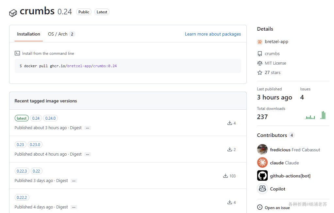This screenshot has width=334, height=213.
Task: Click fredicious contributor avatar
Action: [262, 149]
